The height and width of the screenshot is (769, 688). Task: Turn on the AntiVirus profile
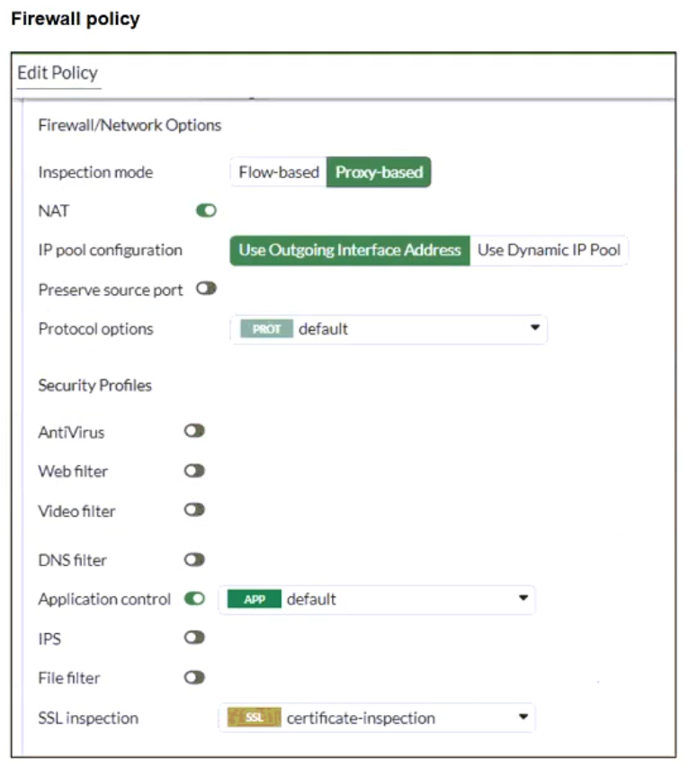point(194,431)
